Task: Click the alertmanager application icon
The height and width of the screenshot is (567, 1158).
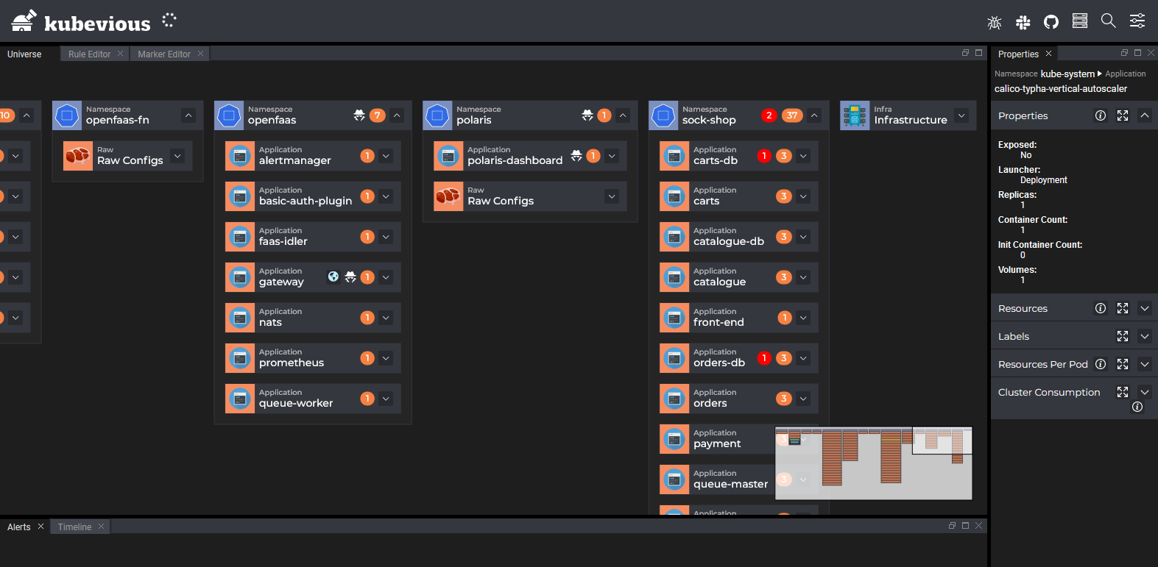Action: [240, 156]
